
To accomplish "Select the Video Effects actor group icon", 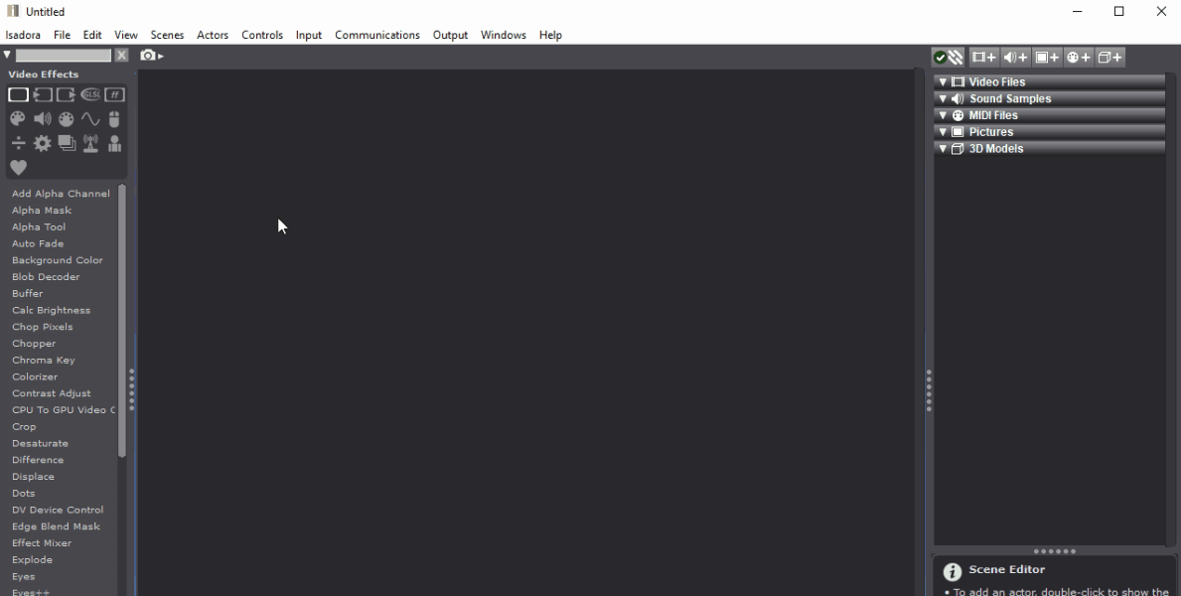I will (x=18, y=94).
